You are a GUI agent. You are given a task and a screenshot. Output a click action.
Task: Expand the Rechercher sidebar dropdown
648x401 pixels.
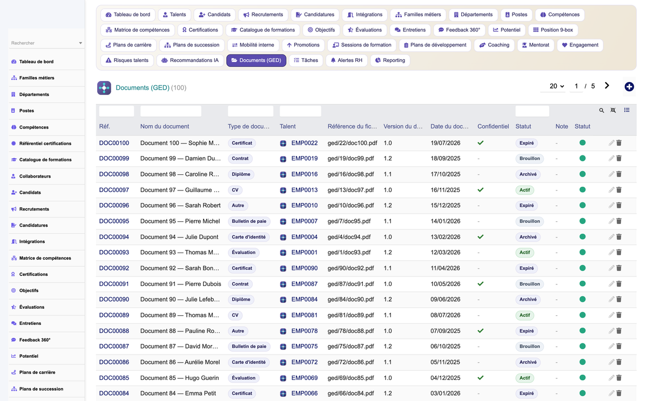click(80, 43)
